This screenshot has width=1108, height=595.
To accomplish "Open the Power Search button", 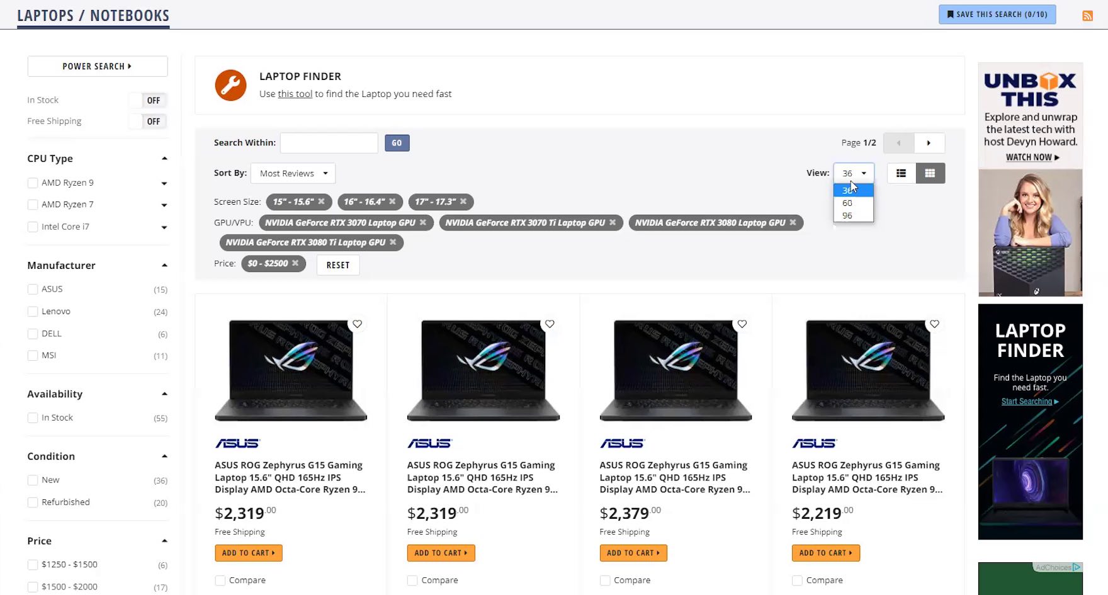I will [x=97, y=66].
